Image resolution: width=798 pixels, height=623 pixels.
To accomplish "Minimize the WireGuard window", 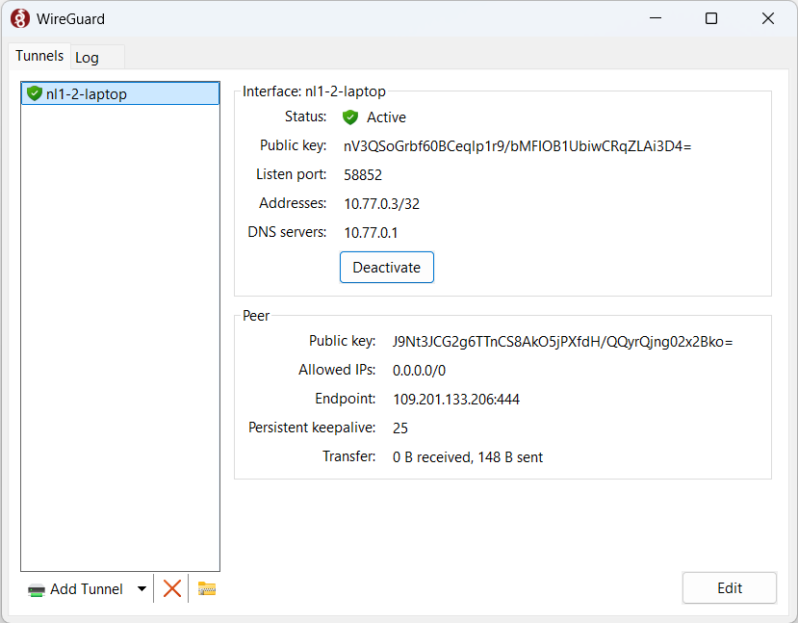I will [x=656, y=18].
